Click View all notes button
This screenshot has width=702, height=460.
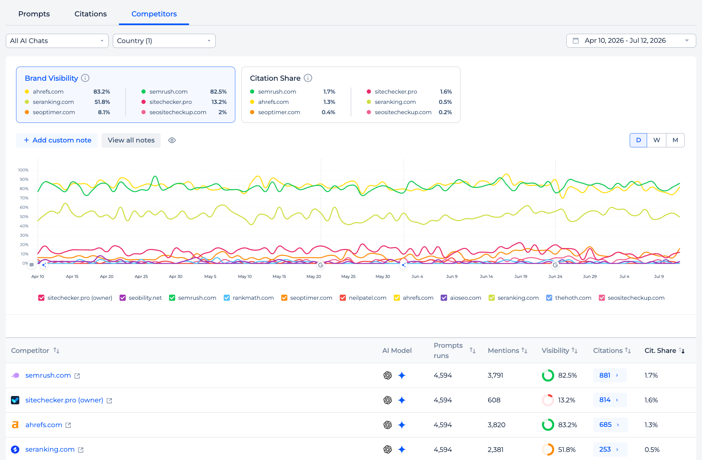[x=131, y=140]
